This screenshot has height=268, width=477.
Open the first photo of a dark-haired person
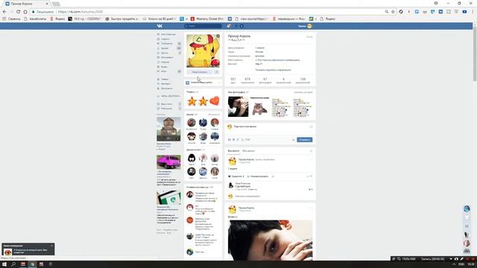238,106
